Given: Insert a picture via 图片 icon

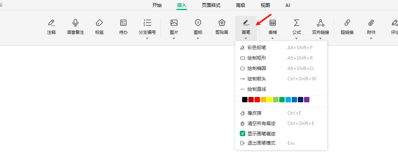Looking at the screenshot, I should [174, 23].
